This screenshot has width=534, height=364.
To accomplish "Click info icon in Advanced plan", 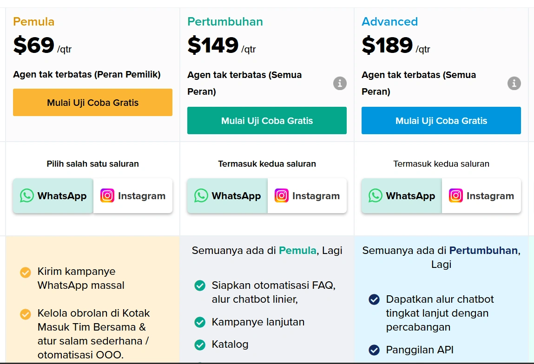I will click(514, 84).
